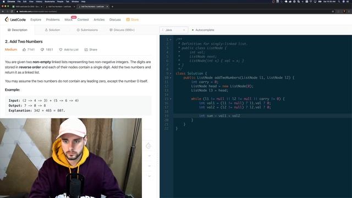Click Add to List button
Image resolution: width=352 pixels, height=198 pixels.
(69, 50)
